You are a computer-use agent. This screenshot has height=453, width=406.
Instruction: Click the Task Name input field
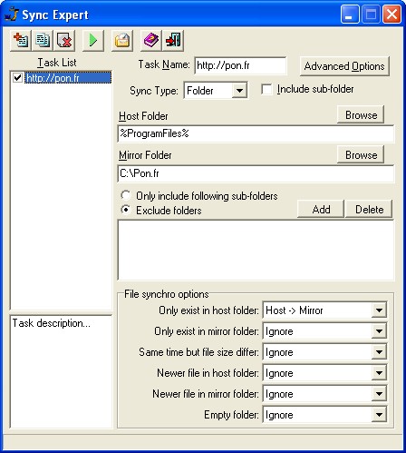240,65
